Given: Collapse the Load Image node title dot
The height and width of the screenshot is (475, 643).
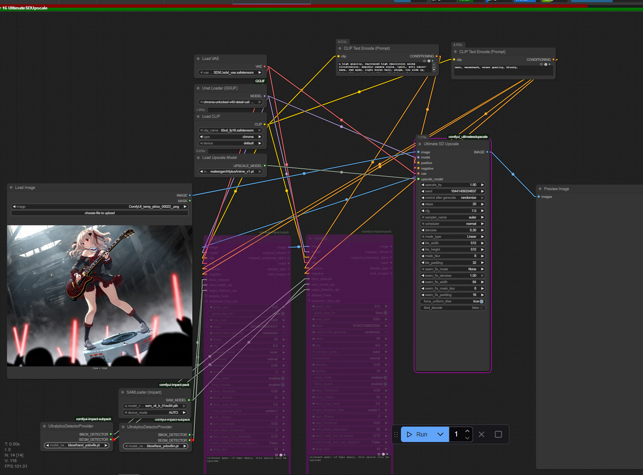Looking at the screenshot, I should [11, 188].
